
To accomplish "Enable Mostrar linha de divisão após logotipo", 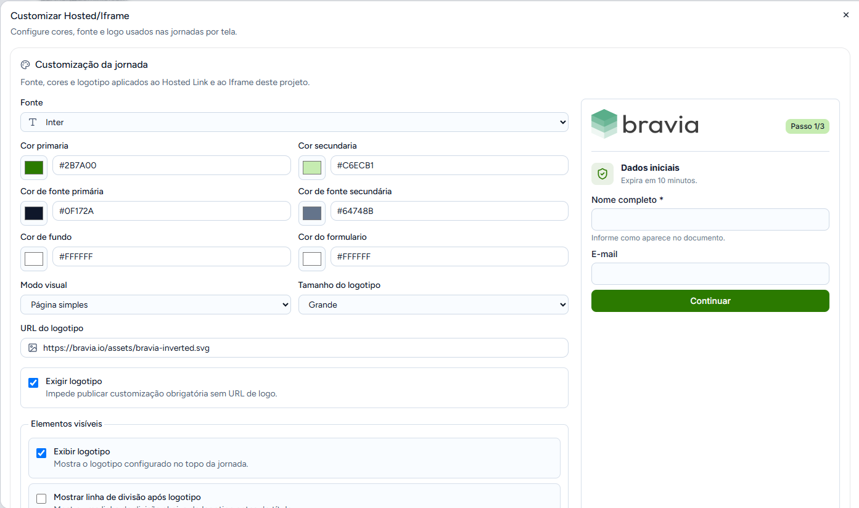I will (x=41, y=499).
